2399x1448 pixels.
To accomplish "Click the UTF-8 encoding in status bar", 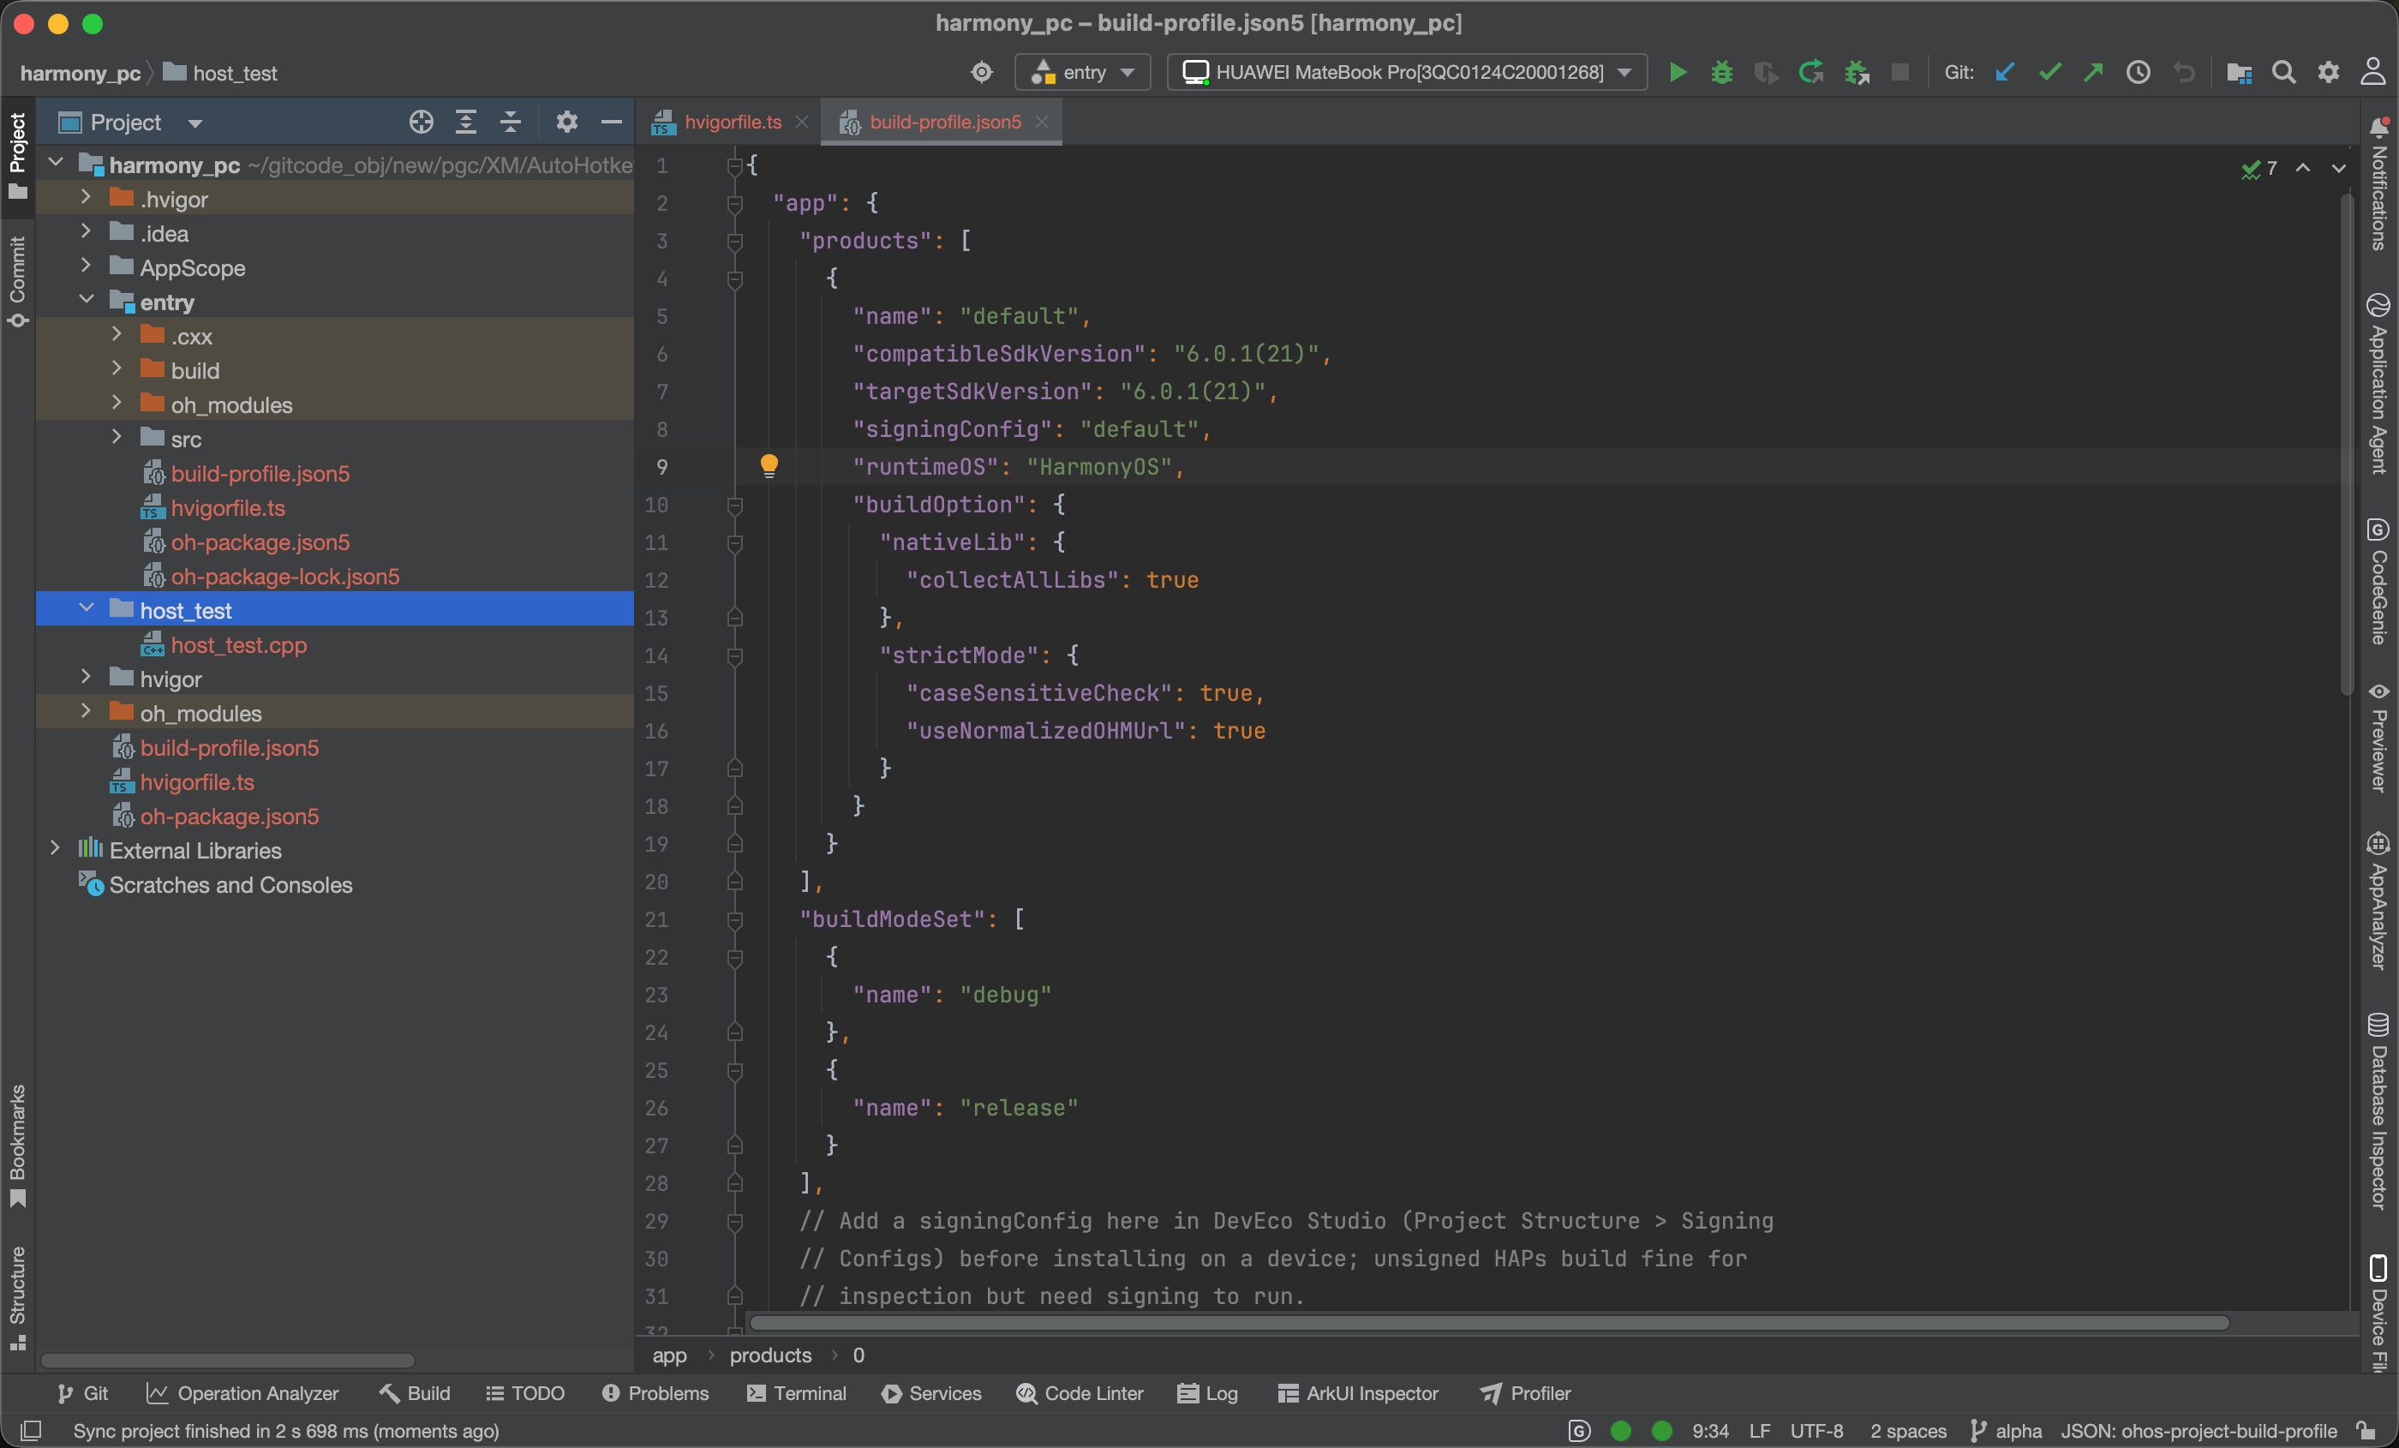I will [1816, 1431].
